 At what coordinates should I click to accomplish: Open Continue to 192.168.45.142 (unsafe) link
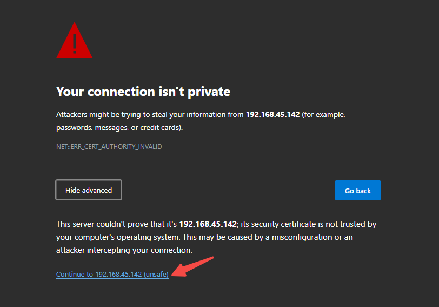point(112,274)
